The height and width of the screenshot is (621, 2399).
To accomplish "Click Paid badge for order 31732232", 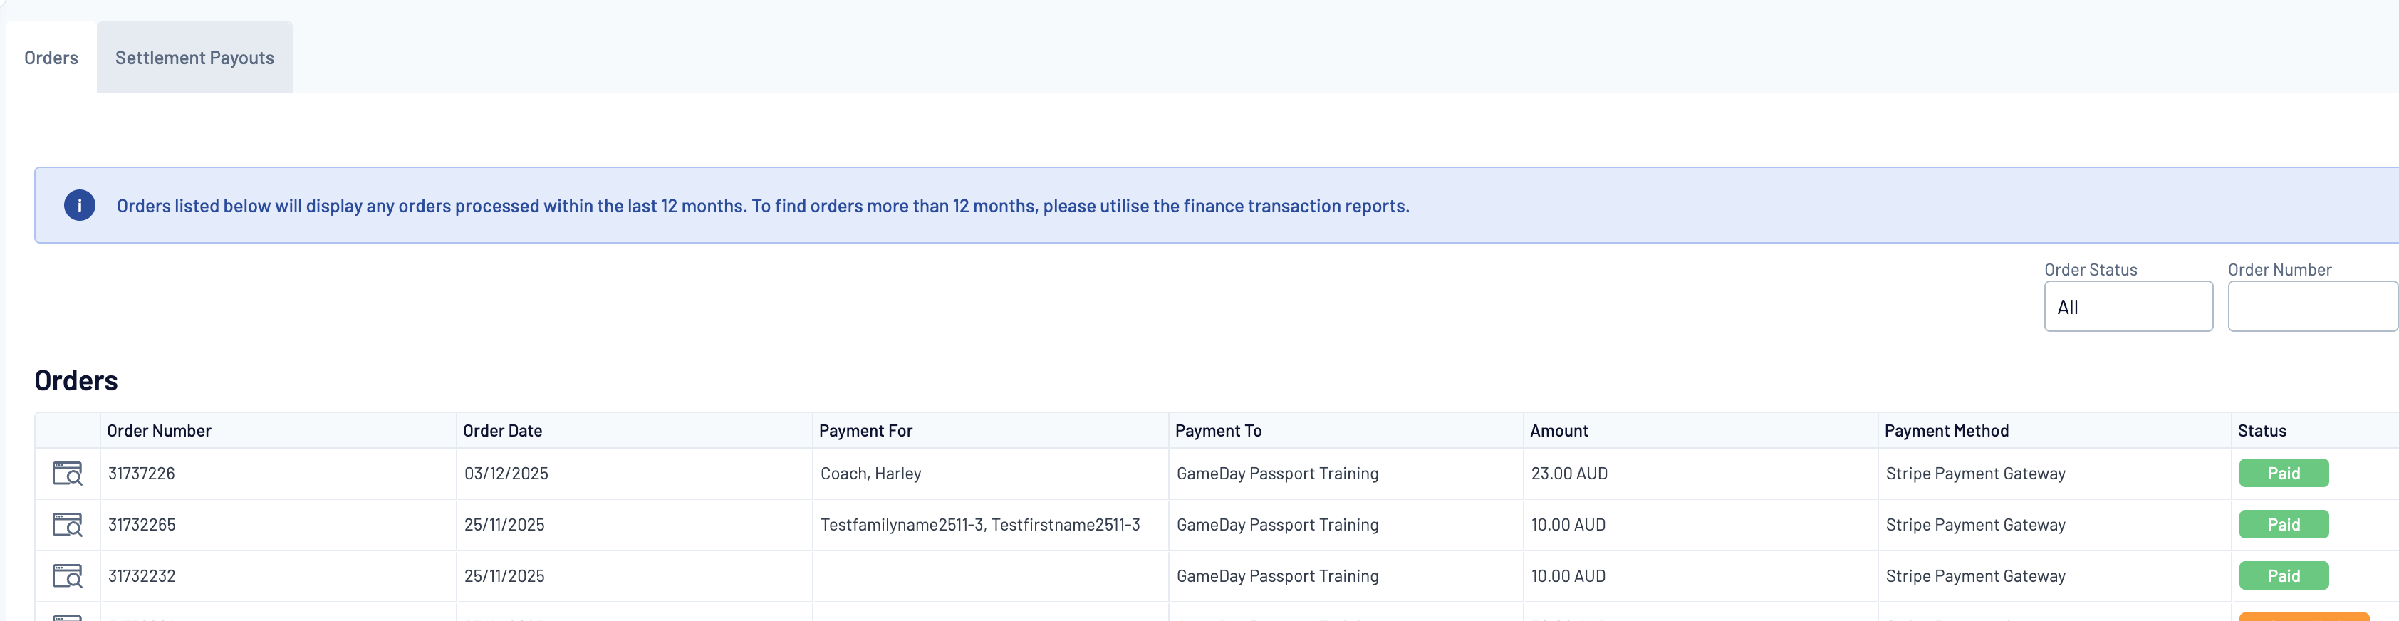I will coord(2284,576).
